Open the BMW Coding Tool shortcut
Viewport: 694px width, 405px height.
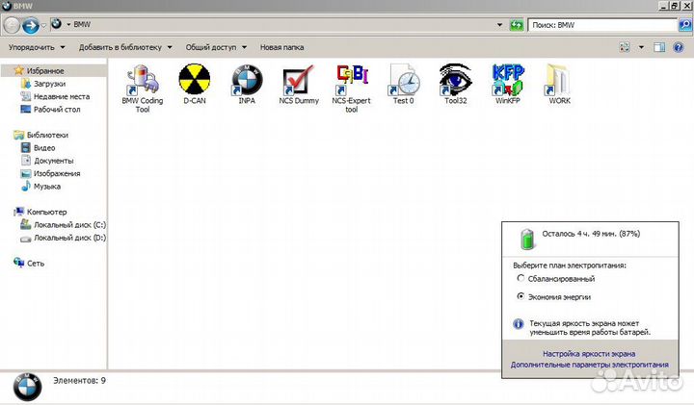coord(142,89)
